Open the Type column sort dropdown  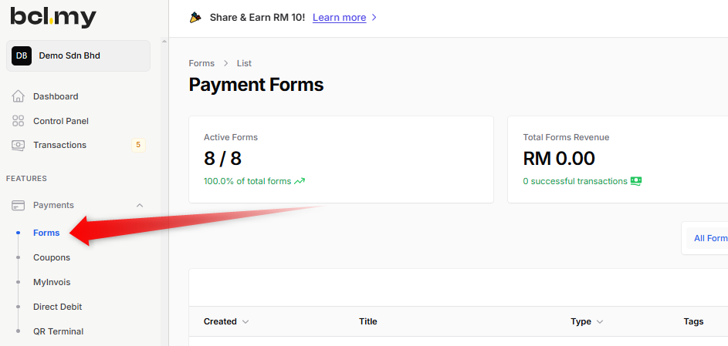600,321
